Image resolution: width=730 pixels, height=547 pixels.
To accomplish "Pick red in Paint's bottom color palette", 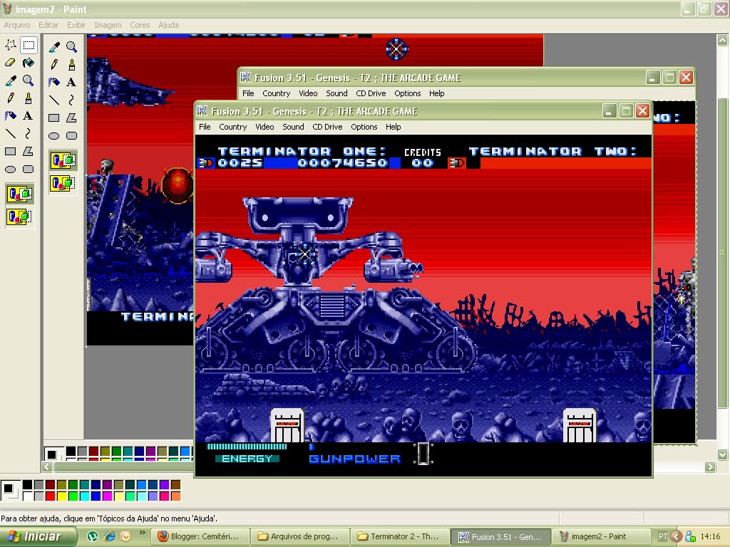I will [51, 496].
